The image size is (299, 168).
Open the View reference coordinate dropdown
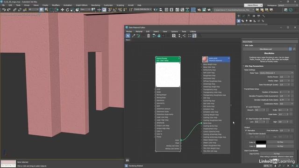pos(85,9)
